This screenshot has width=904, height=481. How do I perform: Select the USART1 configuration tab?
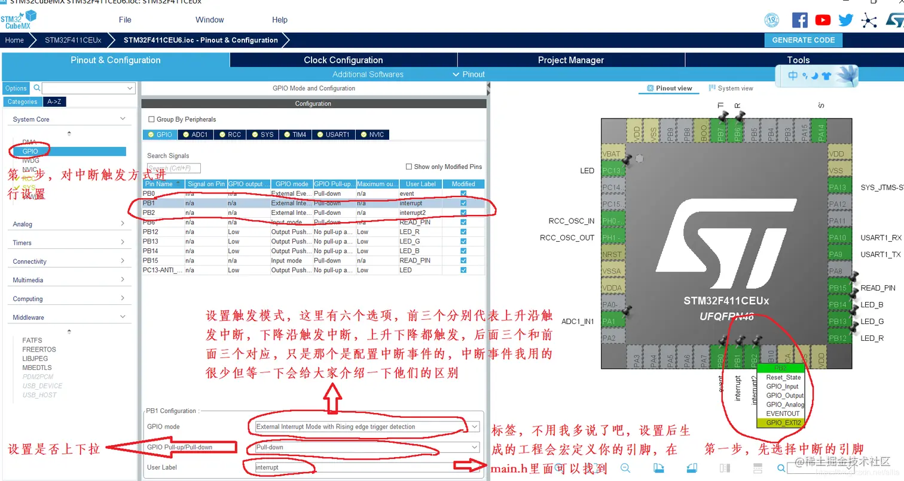(x=332, y=134)
